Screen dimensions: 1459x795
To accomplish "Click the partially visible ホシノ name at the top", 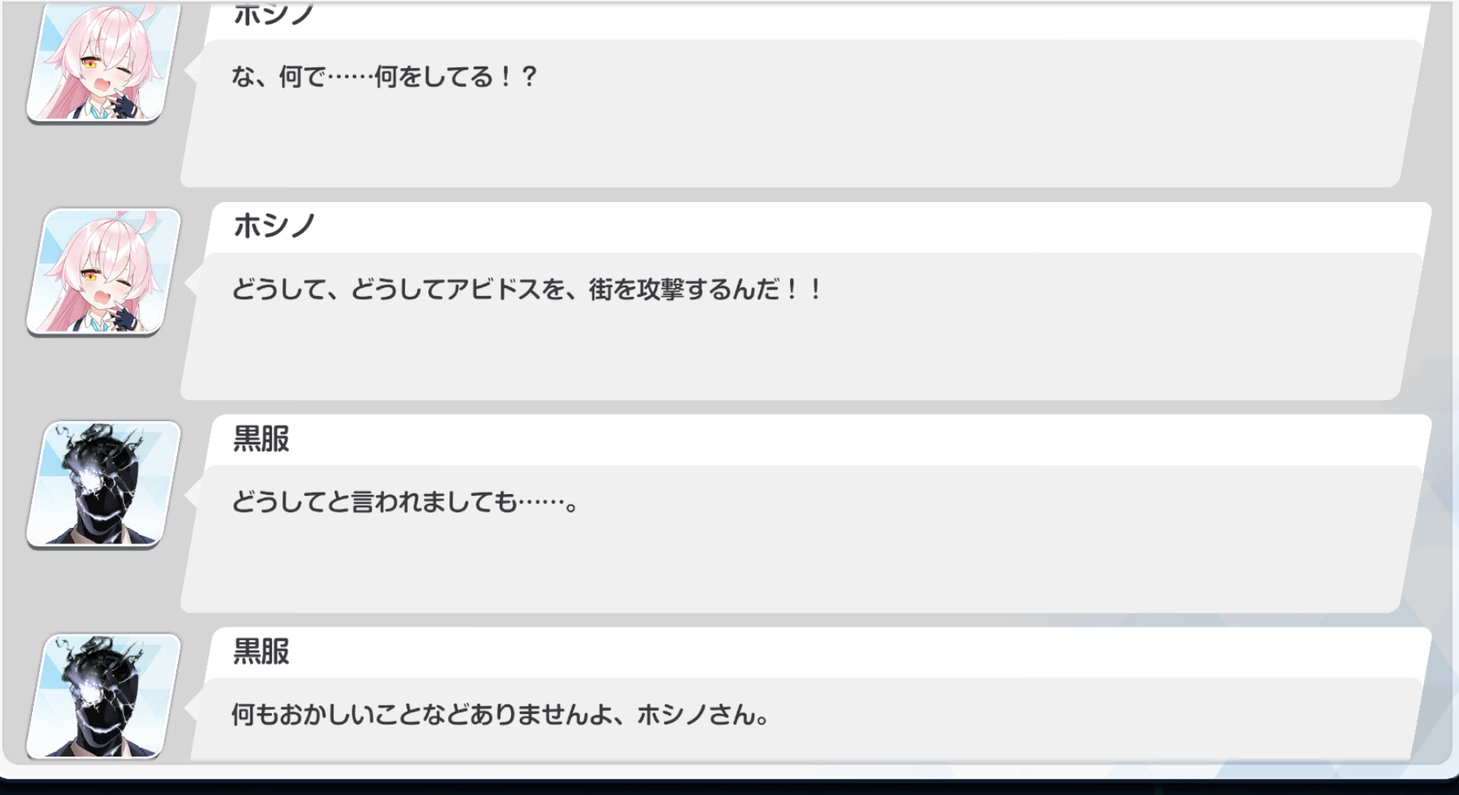I will 274,14.
